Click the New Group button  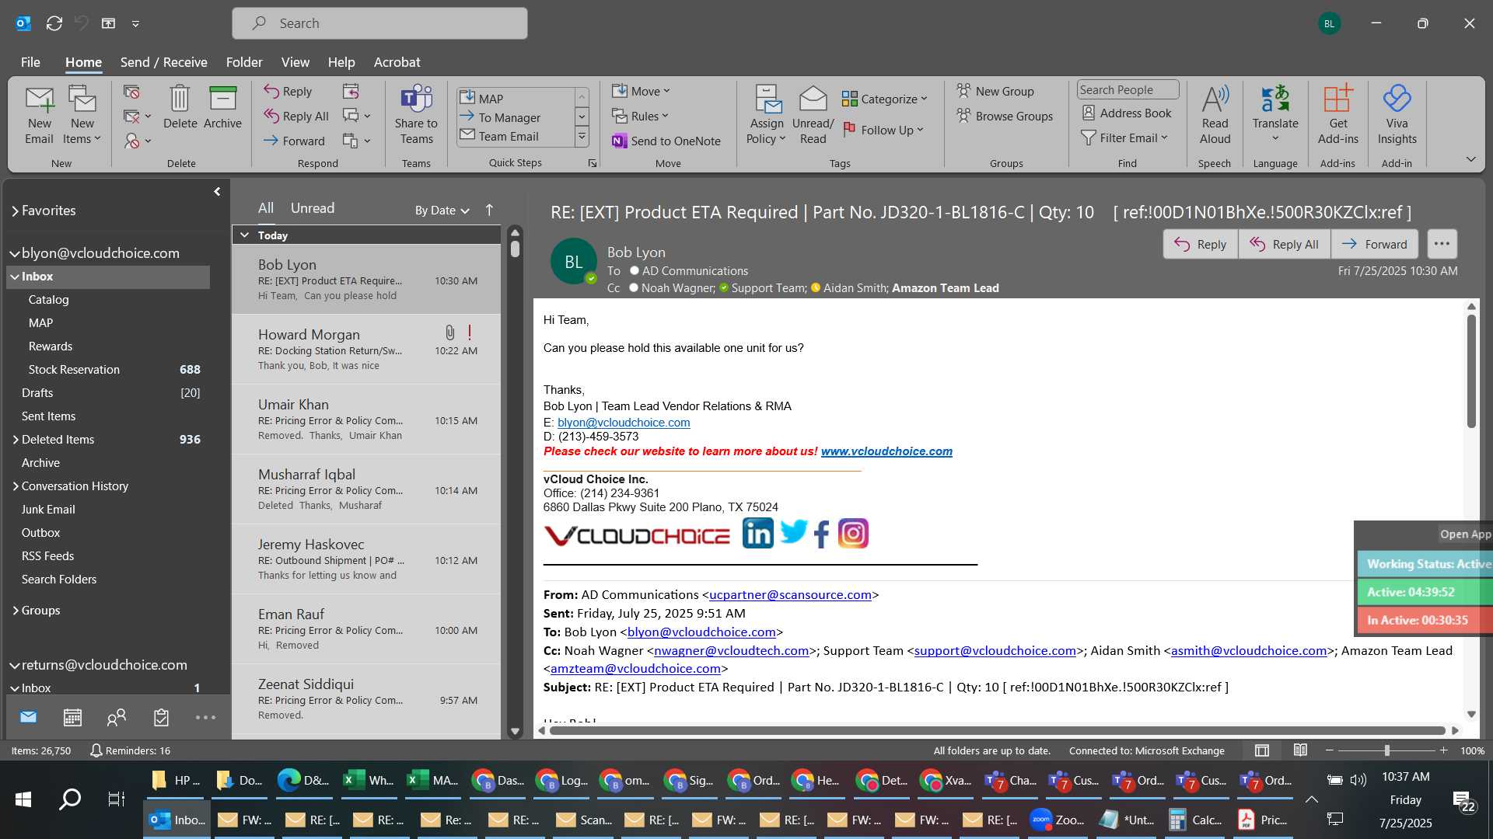[x=995, y=92]
